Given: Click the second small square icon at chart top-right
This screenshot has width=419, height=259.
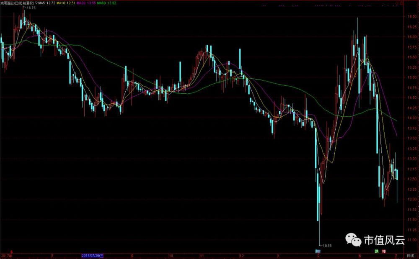Looking at the screenshot, I should 401,3.
